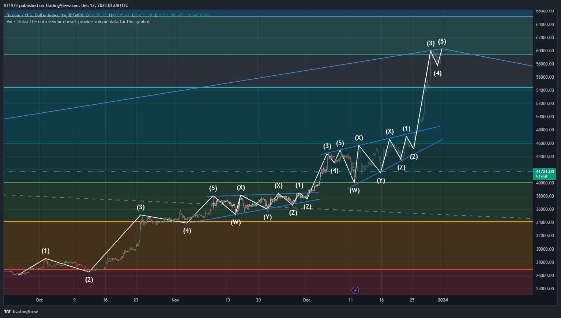Click the 56000.00 price axis label
This screenshot has width=561, height=318.
tap(545, 77)
